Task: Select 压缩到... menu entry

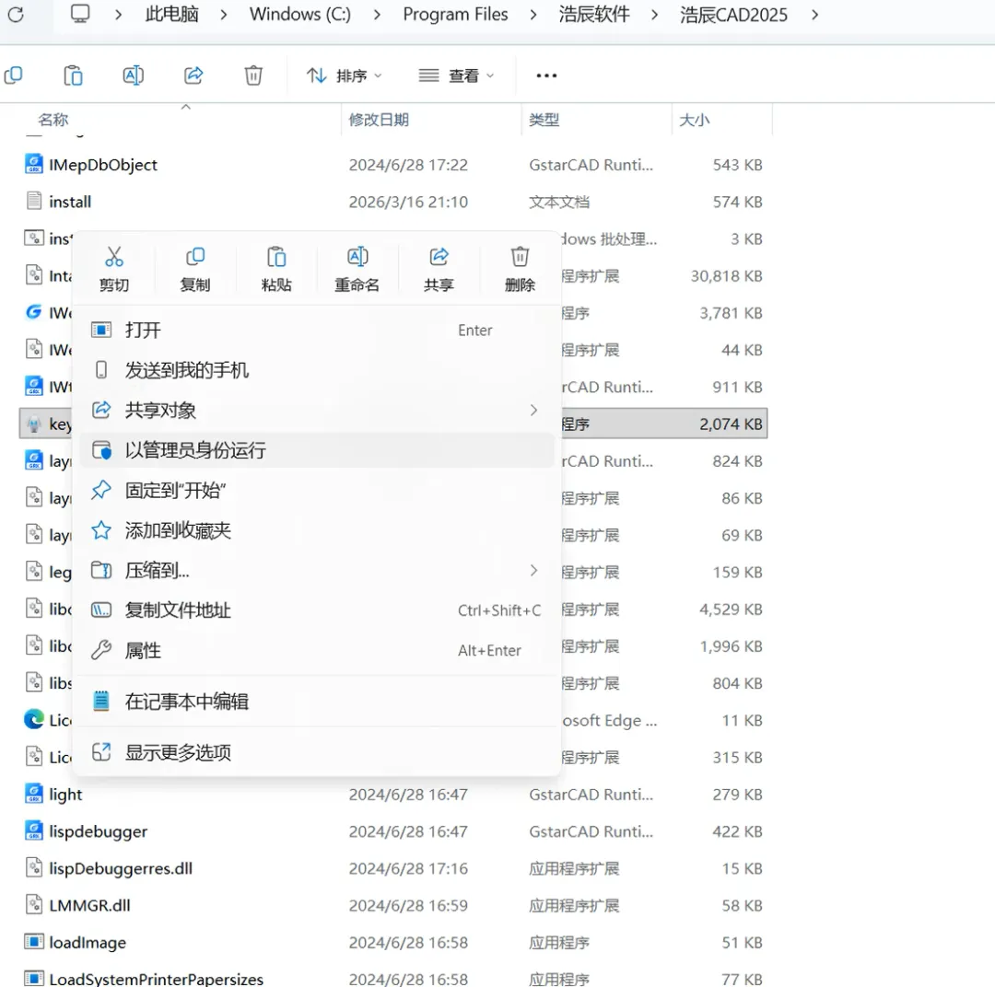Action: click(317, 570)
